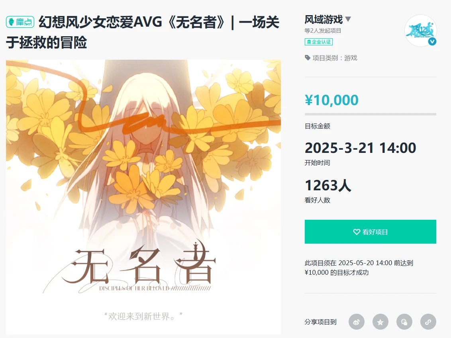Image resolution: width=451 pixels, height=338 pixels.
Task: Click the 摩点 badge icon before title
Action: (x=20, y=22)
